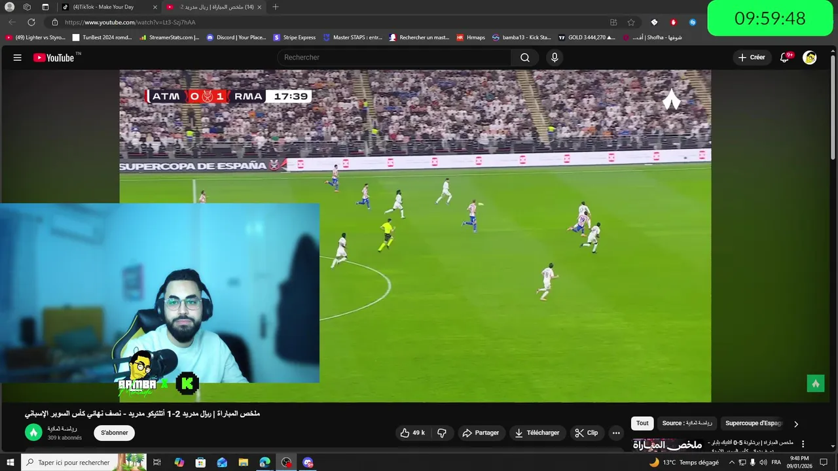Click the Partager share button
Image resolution: width=838 pixels, height=471 pixels.
pos(481,432)
